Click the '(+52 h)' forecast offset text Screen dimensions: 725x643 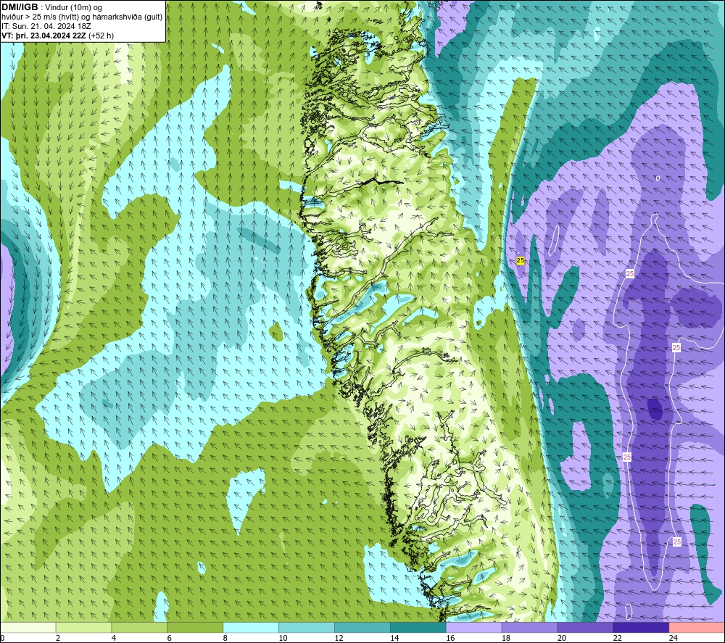(x=101, y=36)
